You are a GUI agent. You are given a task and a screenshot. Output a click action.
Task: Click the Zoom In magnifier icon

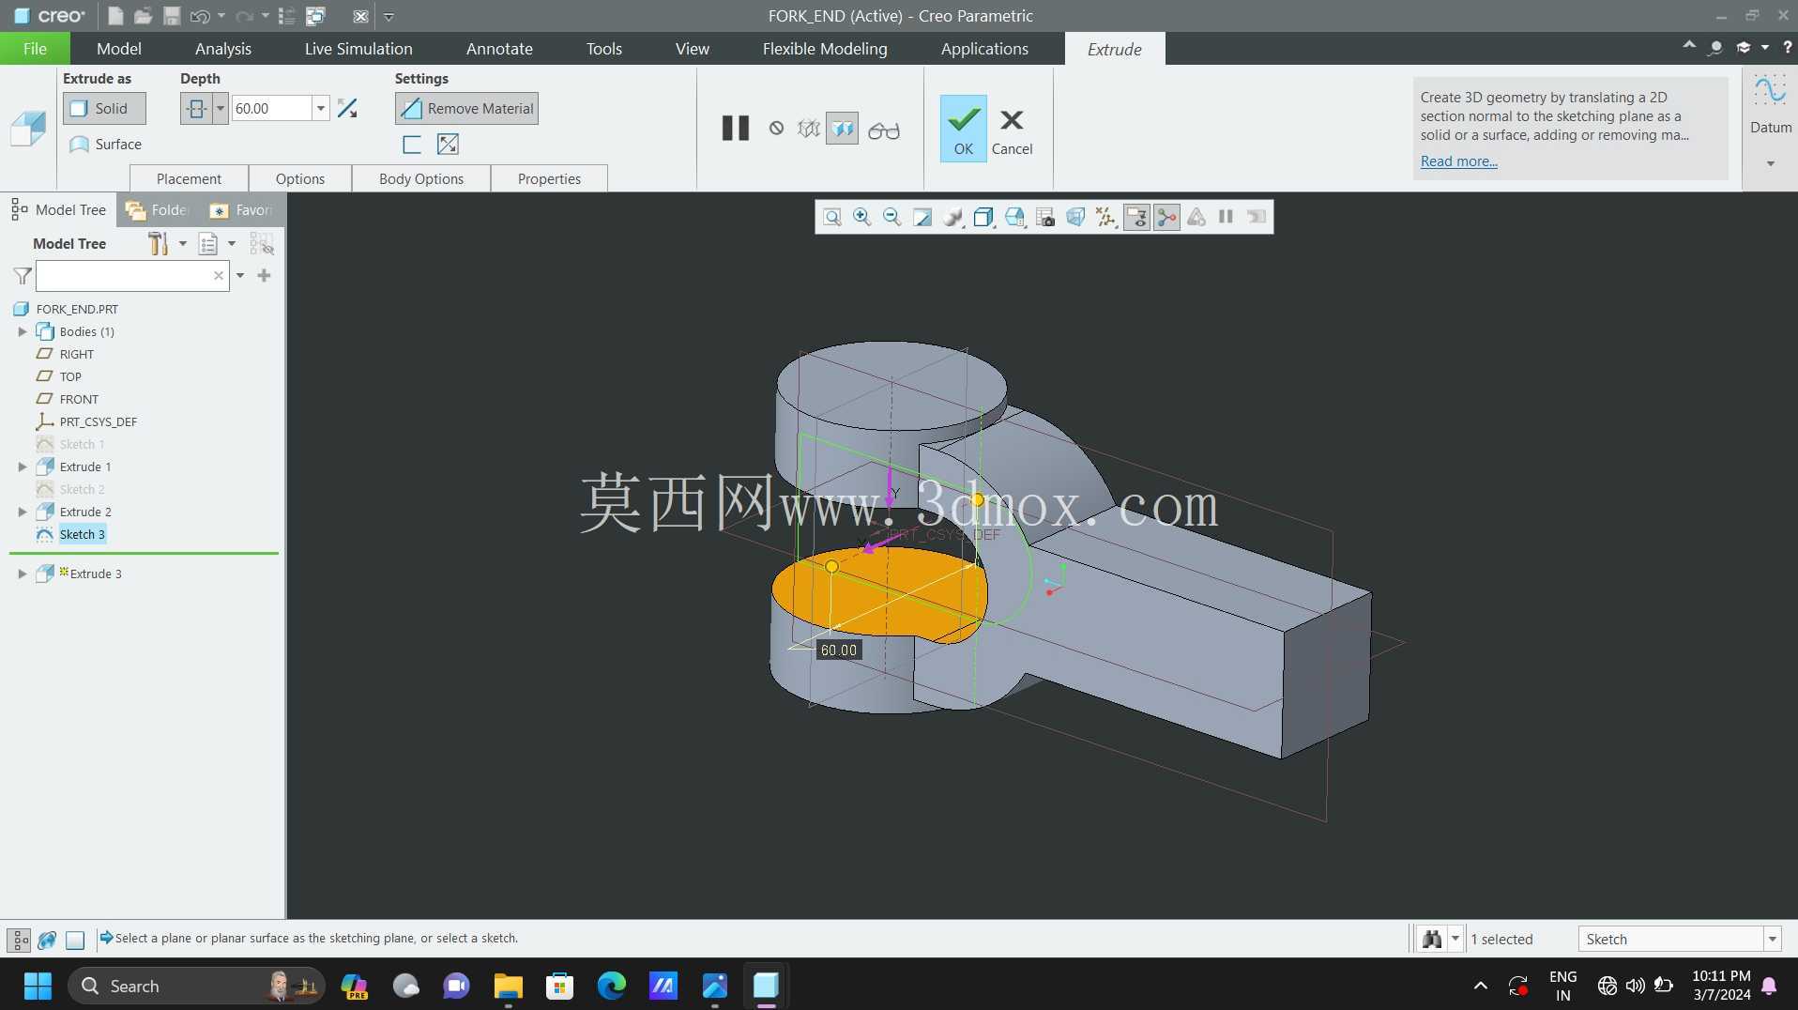(x=862, y=218)
